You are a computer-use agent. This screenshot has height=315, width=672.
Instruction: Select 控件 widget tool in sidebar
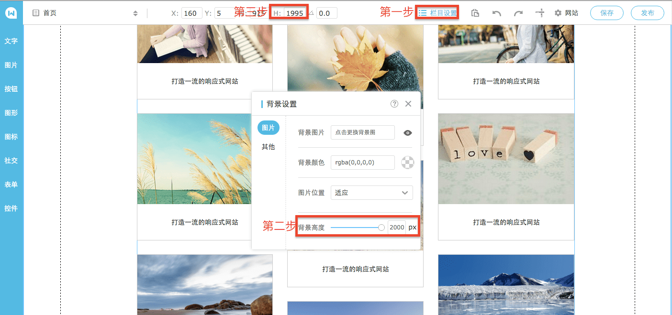pyautogui.click(x=11, y=208)
